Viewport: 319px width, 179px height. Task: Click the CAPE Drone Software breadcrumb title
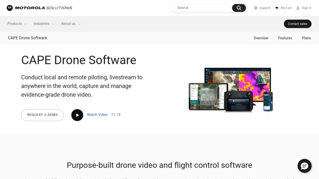point(27,38)
